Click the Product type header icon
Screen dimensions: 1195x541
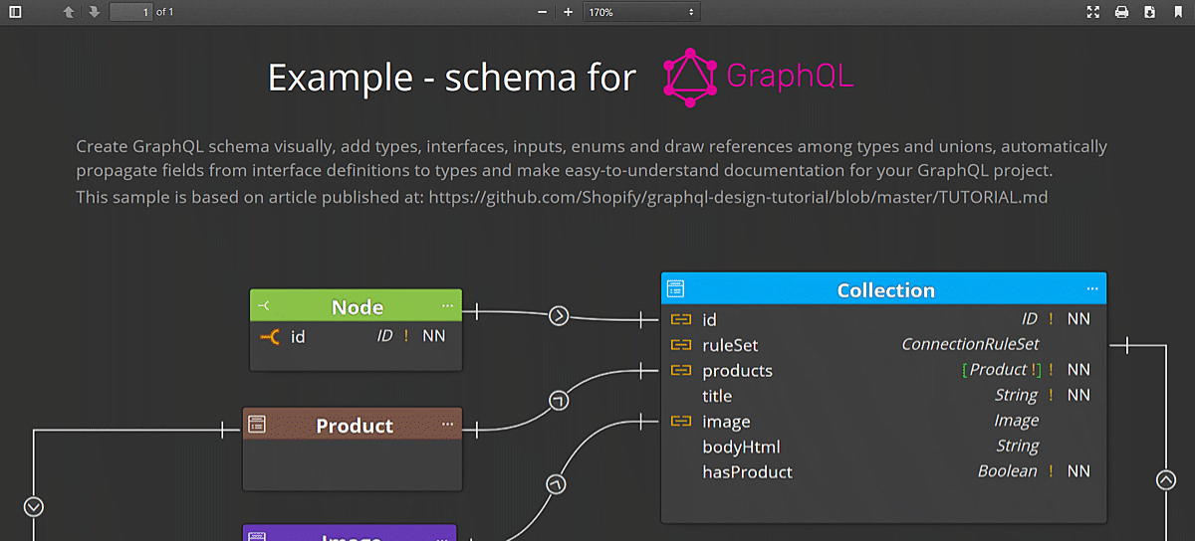tap(257, 425)
